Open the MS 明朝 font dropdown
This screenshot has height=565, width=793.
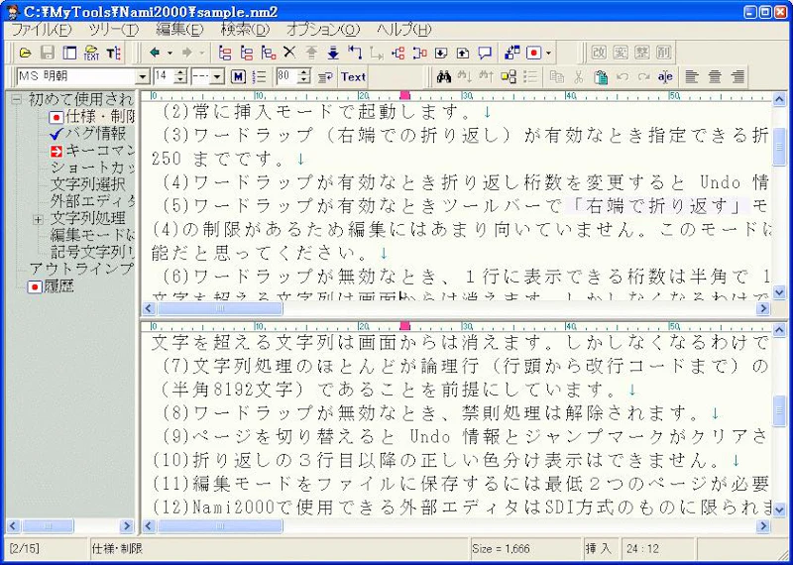pyautogui.click(x=142, y=76)
